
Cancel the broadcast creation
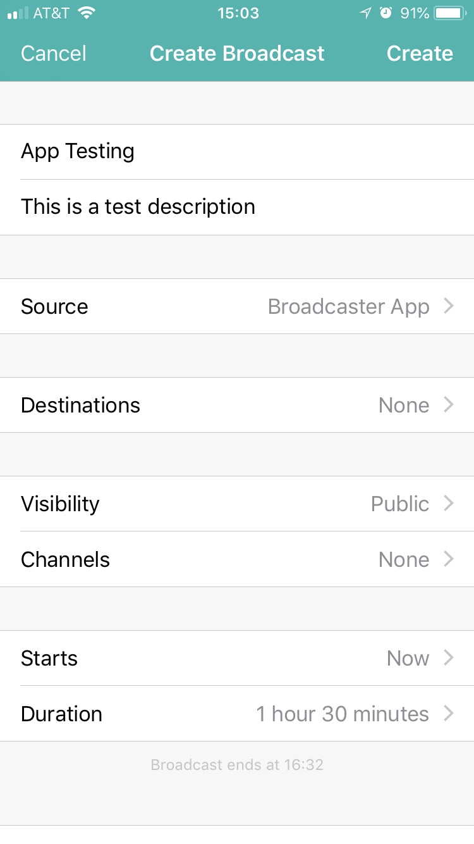point(54,54)
